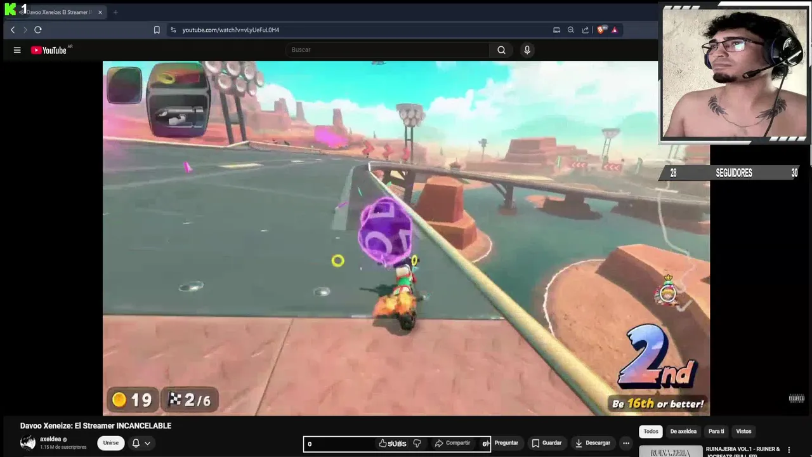
Task: Start voice search with microphone icon
Action: (x=527, y=50)
